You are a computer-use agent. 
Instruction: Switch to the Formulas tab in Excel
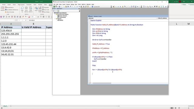[x=29, y=5]
